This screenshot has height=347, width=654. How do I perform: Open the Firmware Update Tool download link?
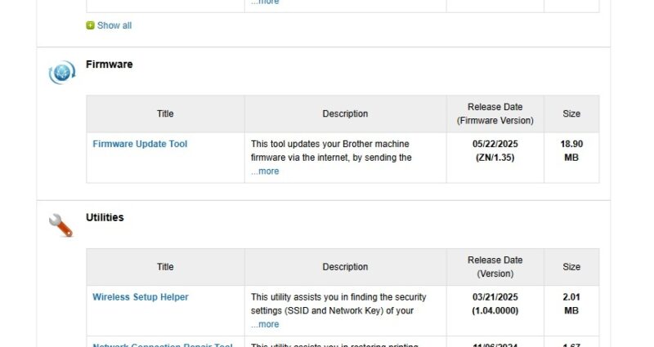(140, 145)
